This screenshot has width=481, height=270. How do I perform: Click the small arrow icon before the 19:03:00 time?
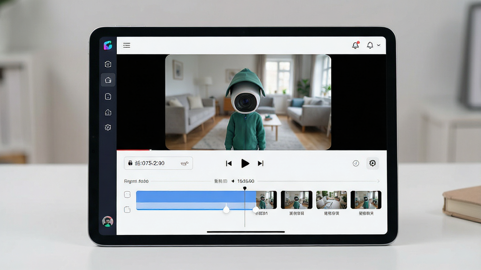click(233, 181)
